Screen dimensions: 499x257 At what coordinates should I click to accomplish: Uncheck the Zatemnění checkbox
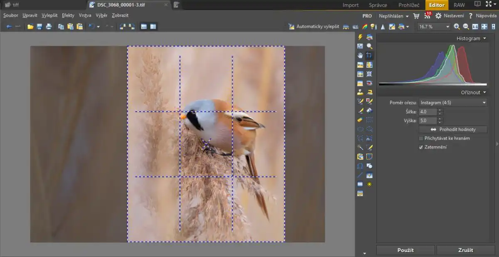coord(421,147)
